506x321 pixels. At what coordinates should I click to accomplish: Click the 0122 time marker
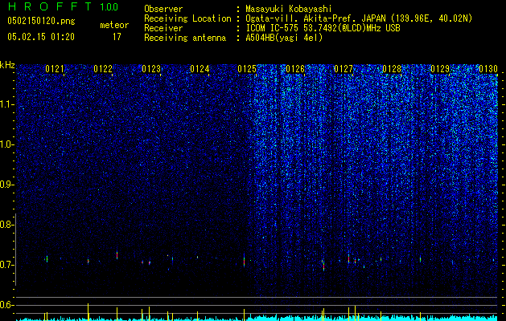103,69
